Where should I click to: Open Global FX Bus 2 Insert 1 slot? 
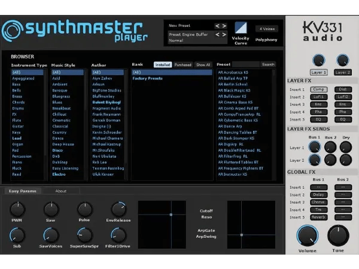coord(343,187)
